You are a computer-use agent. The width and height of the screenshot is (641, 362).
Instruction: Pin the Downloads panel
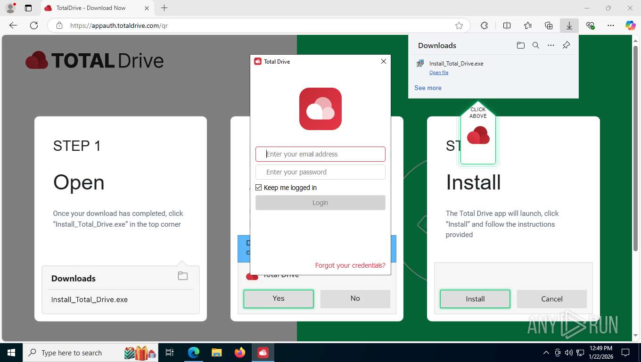point(566,45)
